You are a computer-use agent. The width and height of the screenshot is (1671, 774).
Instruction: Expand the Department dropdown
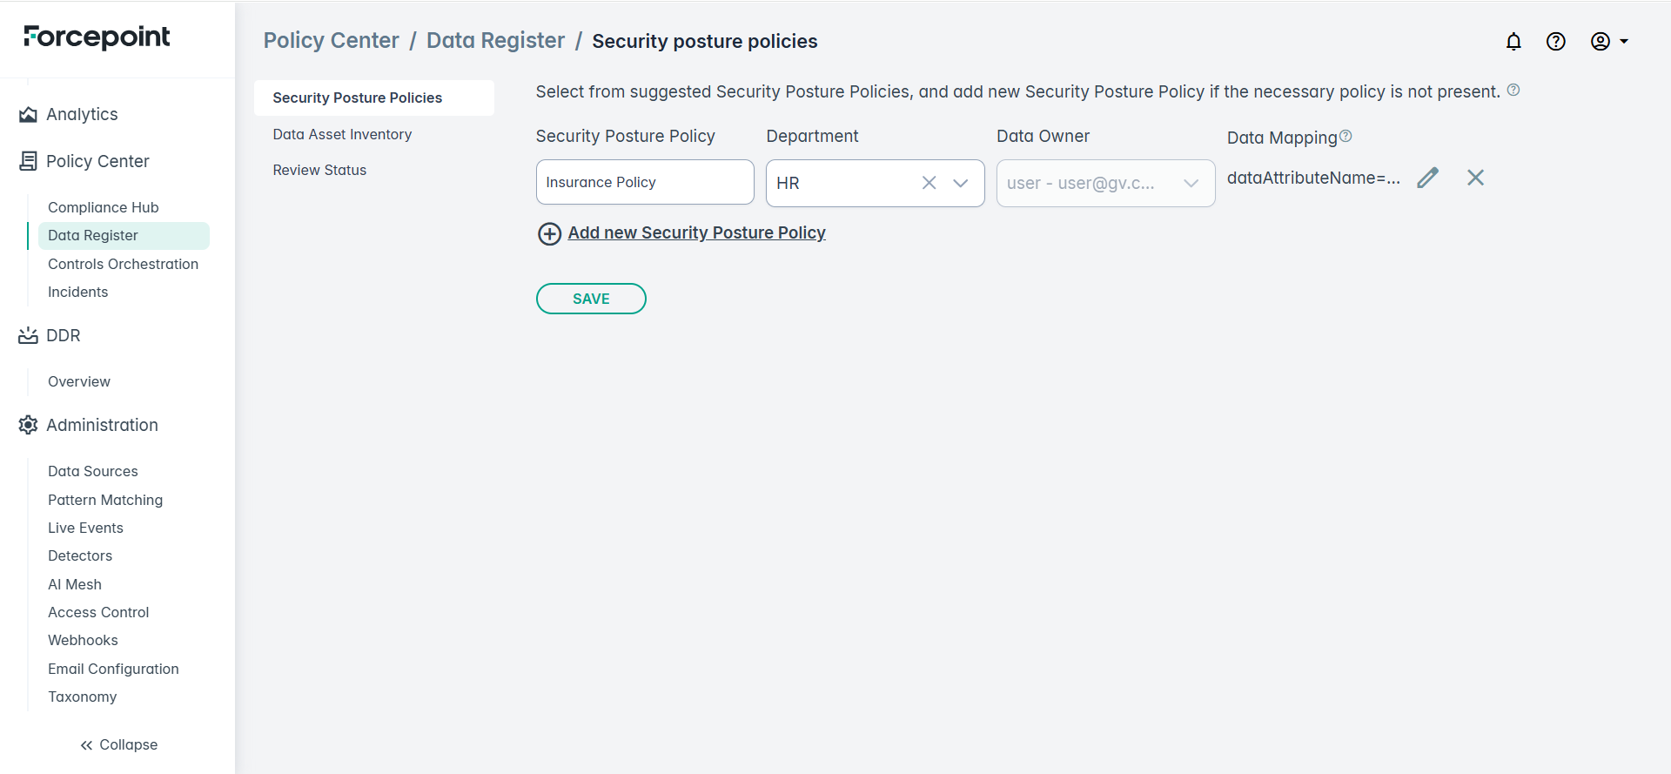tap(961, 183)
